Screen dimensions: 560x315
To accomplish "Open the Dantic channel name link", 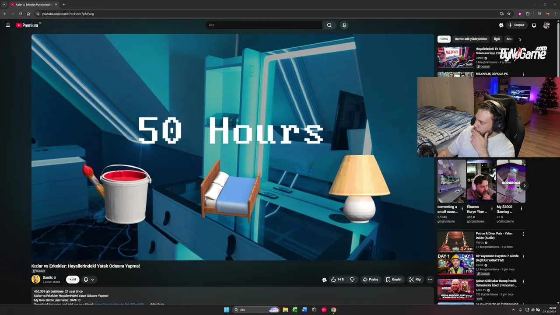I will [x=48, y=277].
